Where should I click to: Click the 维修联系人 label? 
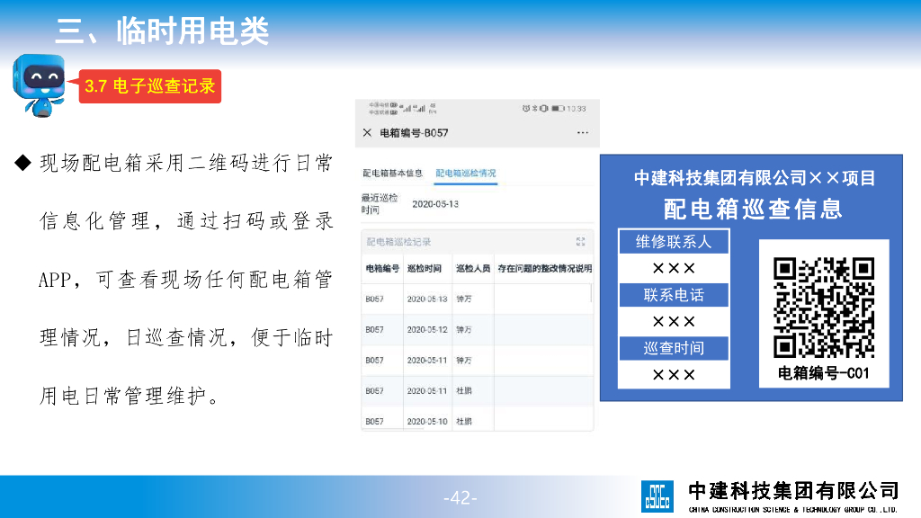pyautogui.click(x=674, y=241)
